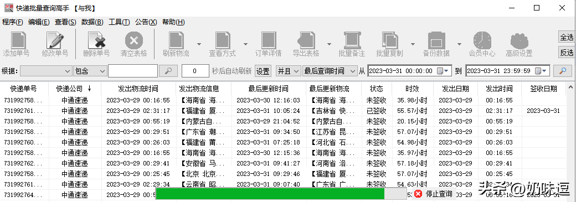Click the 2023-03-31 07:25:18 cell
The width and height of the screenshot is (576, 202).
tap(268, 142)
